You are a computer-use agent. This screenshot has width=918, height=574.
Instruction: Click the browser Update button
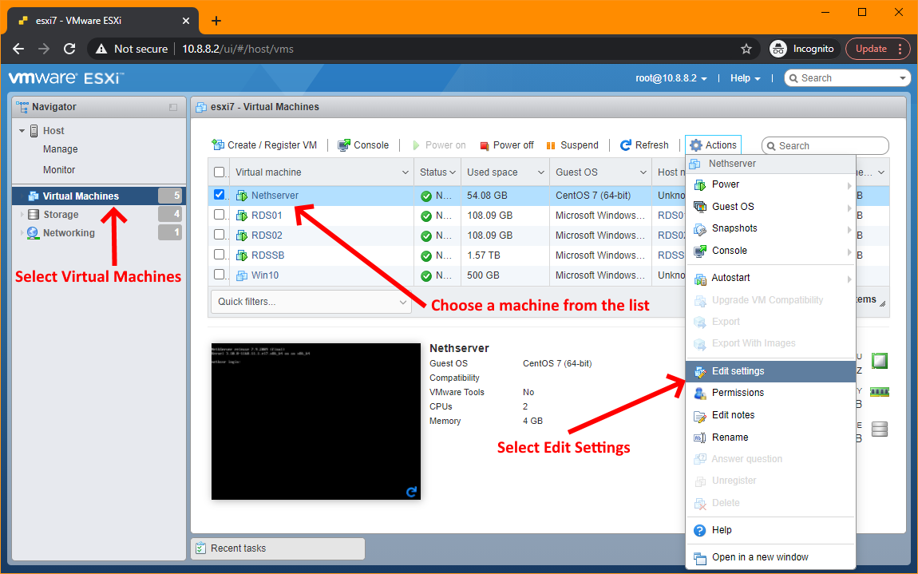tap(877, 49)
